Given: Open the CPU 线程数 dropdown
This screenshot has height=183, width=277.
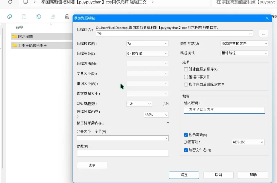Looking at the screenshot, I should (139, 104).
